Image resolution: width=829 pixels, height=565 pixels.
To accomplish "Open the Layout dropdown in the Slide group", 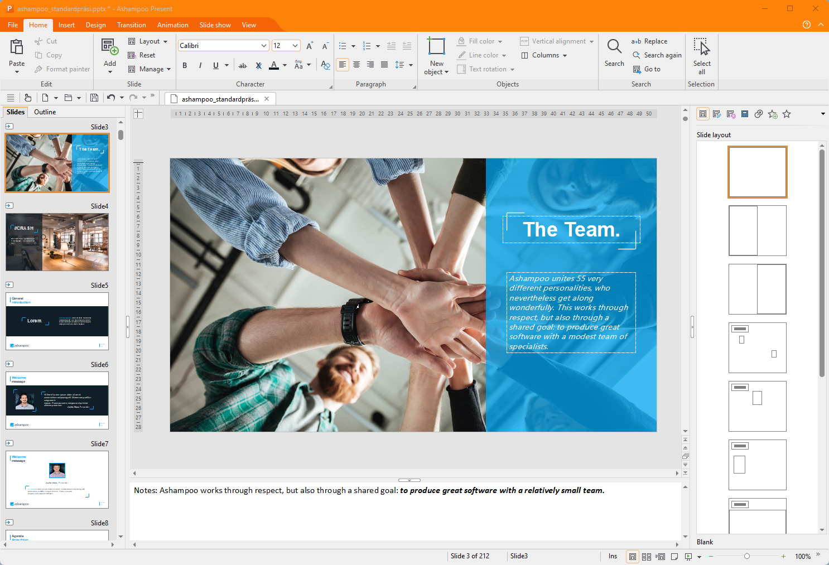I will tap(148, 41).
